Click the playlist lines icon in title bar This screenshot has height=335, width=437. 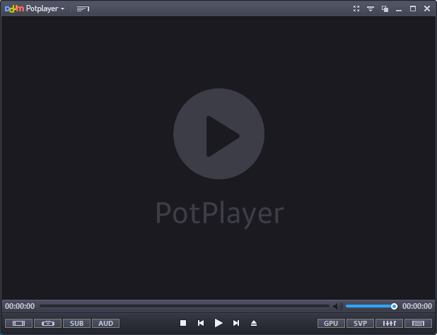tap(83, 9)
